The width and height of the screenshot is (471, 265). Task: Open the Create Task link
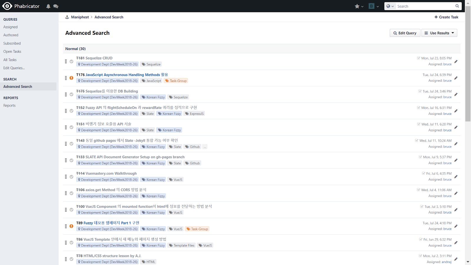click(x=446, y=17)
